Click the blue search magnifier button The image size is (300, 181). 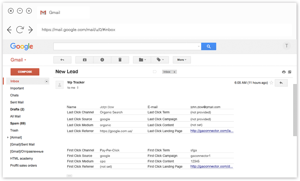click(209, 46)
